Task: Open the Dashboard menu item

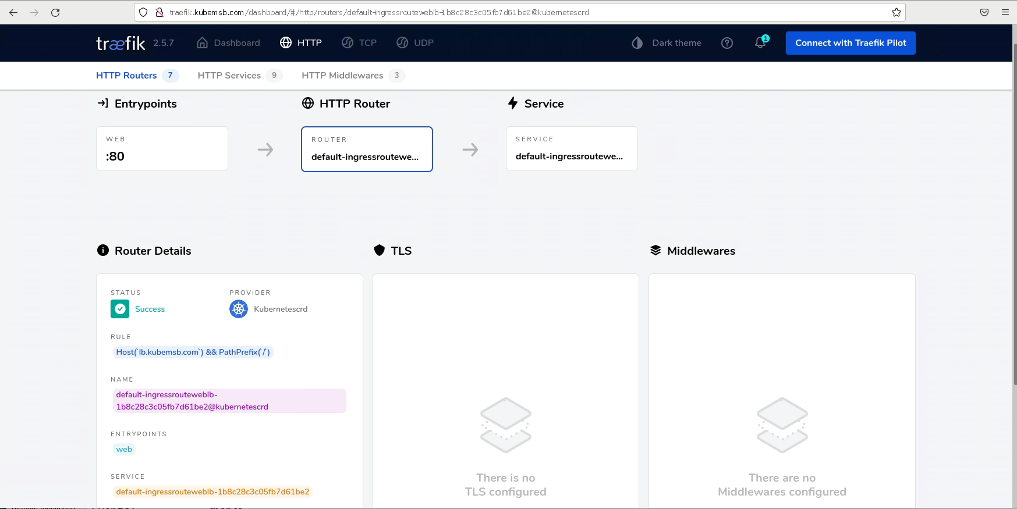Action: click(x=228, y=43)
